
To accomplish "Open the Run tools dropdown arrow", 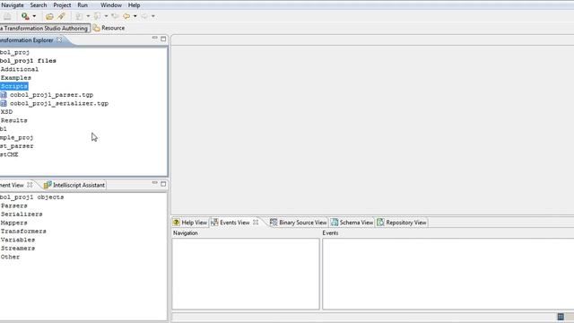I will pos(34,16).
